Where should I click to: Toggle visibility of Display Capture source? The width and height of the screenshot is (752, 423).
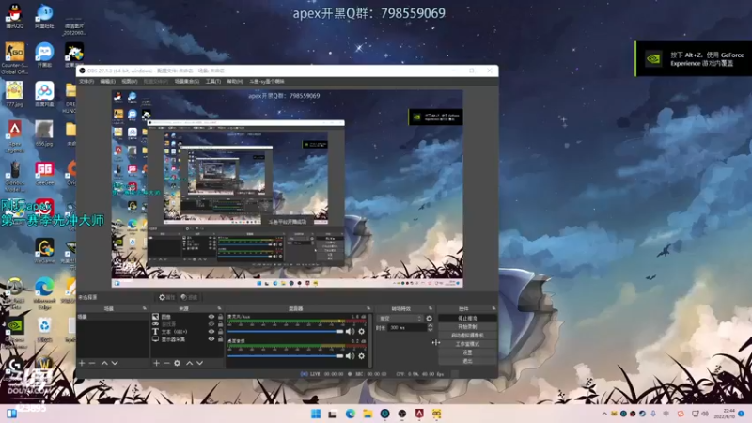point(211,339)
